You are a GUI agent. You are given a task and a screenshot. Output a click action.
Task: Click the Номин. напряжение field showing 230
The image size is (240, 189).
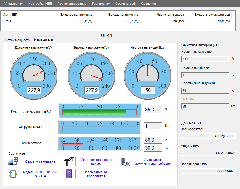pyautogui.click(x=205, y=59)
